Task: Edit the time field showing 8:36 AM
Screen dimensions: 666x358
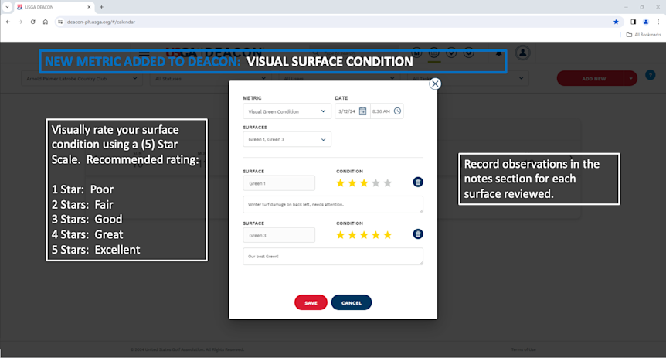Action: point(381,111)
